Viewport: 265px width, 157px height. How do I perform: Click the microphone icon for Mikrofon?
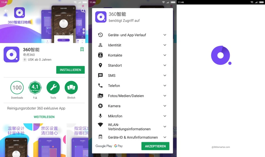(x=100, y=116)
